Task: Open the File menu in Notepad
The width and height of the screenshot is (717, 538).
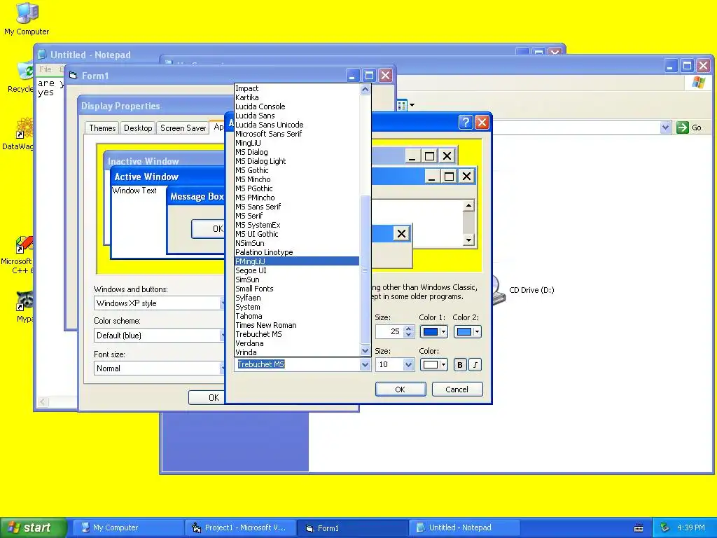Action: [x=46, y=69]
